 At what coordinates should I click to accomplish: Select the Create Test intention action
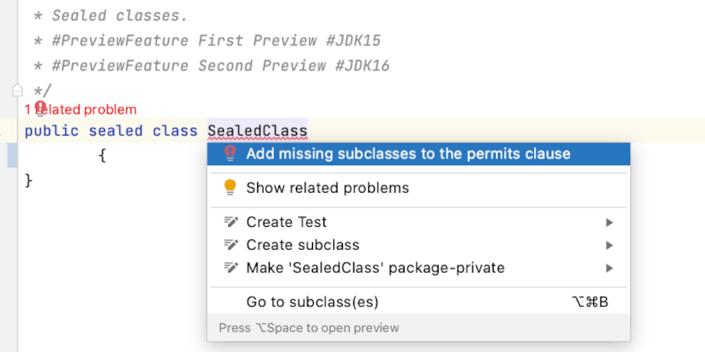(x=286, y=222)
